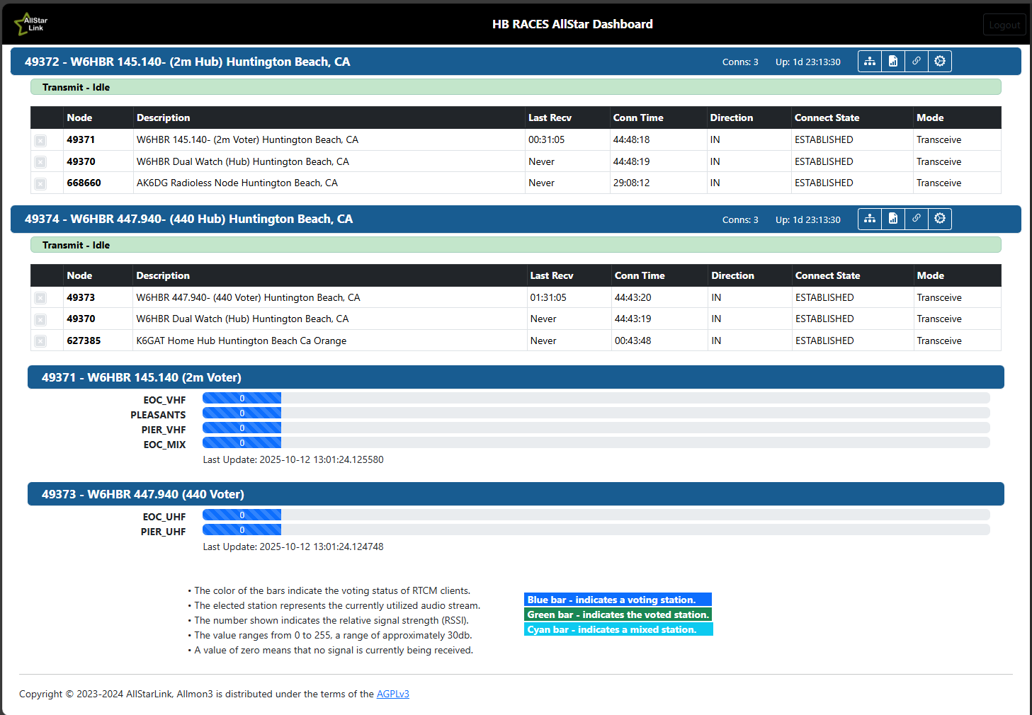The height and width of the screenshot is (715, 1032).
Task: Disconnect node 668660 using its X button
Action: [x=40, y=184]
